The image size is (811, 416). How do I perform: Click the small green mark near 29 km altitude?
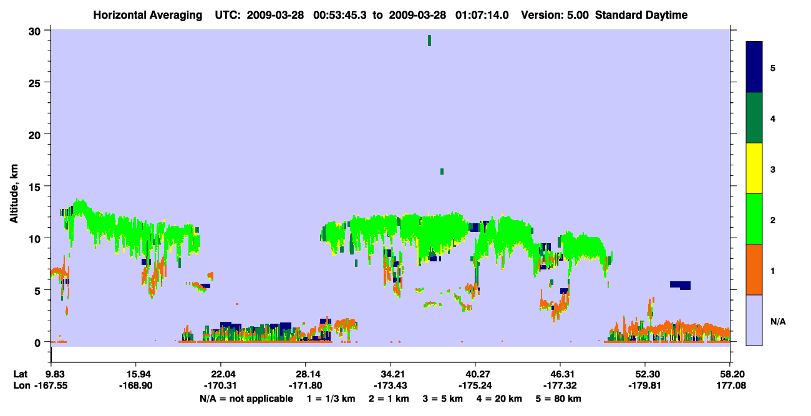429,41
